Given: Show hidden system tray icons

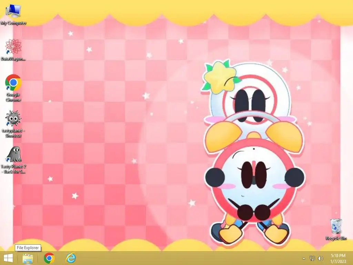Looking at the screenshot, I should tap(304, 258).
